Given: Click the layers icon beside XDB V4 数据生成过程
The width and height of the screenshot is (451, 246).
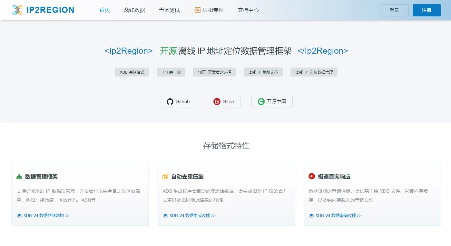Looking at the screenshot, I should coord(165,216).
